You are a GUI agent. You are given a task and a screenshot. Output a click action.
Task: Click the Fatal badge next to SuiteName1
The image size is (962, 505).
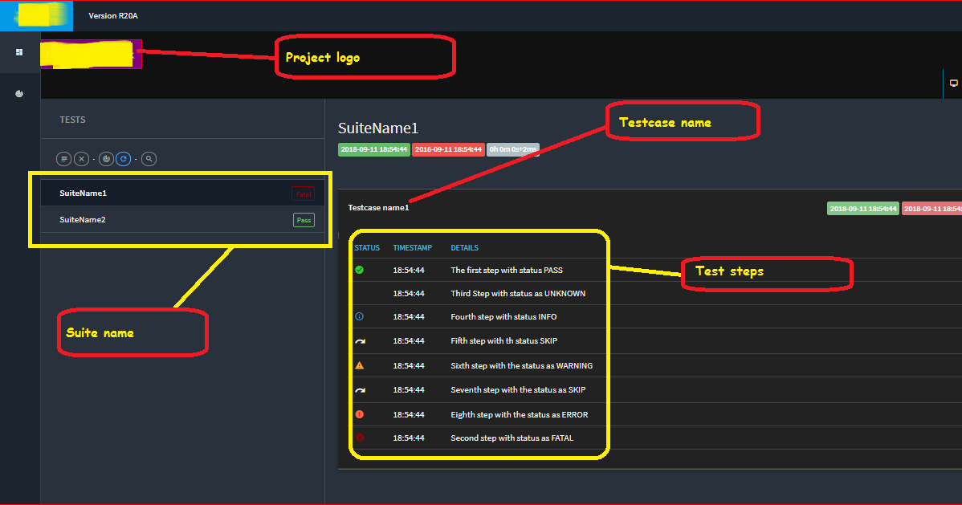tap(304, 193)
